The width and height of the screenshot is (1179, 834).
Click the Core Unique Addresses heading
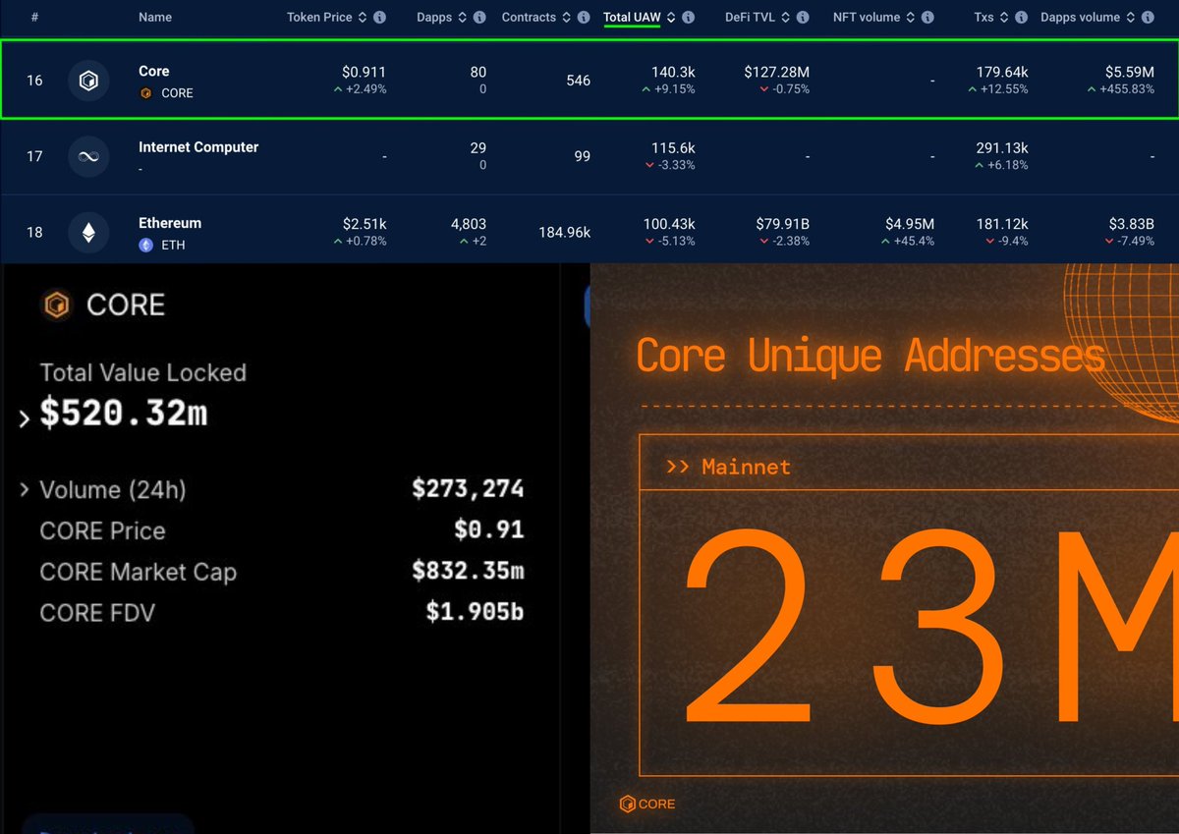pos(870,356)
